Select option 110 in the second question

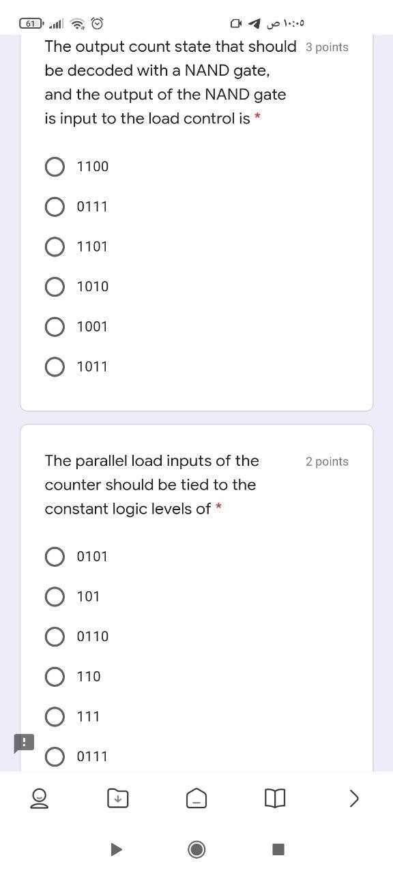coord(55,677)
